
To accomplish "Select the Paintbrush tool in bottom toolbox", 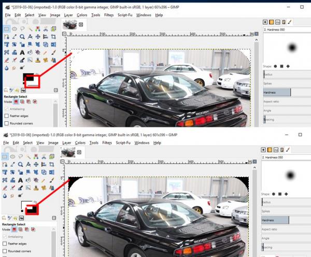I will point(51,180).
